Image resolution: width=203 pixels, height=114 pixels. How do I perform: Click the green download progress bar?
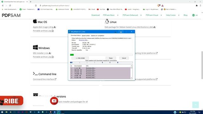[101, 55]
